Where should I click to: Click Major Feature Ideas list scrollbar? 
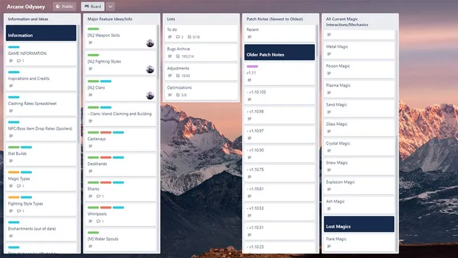158,52
